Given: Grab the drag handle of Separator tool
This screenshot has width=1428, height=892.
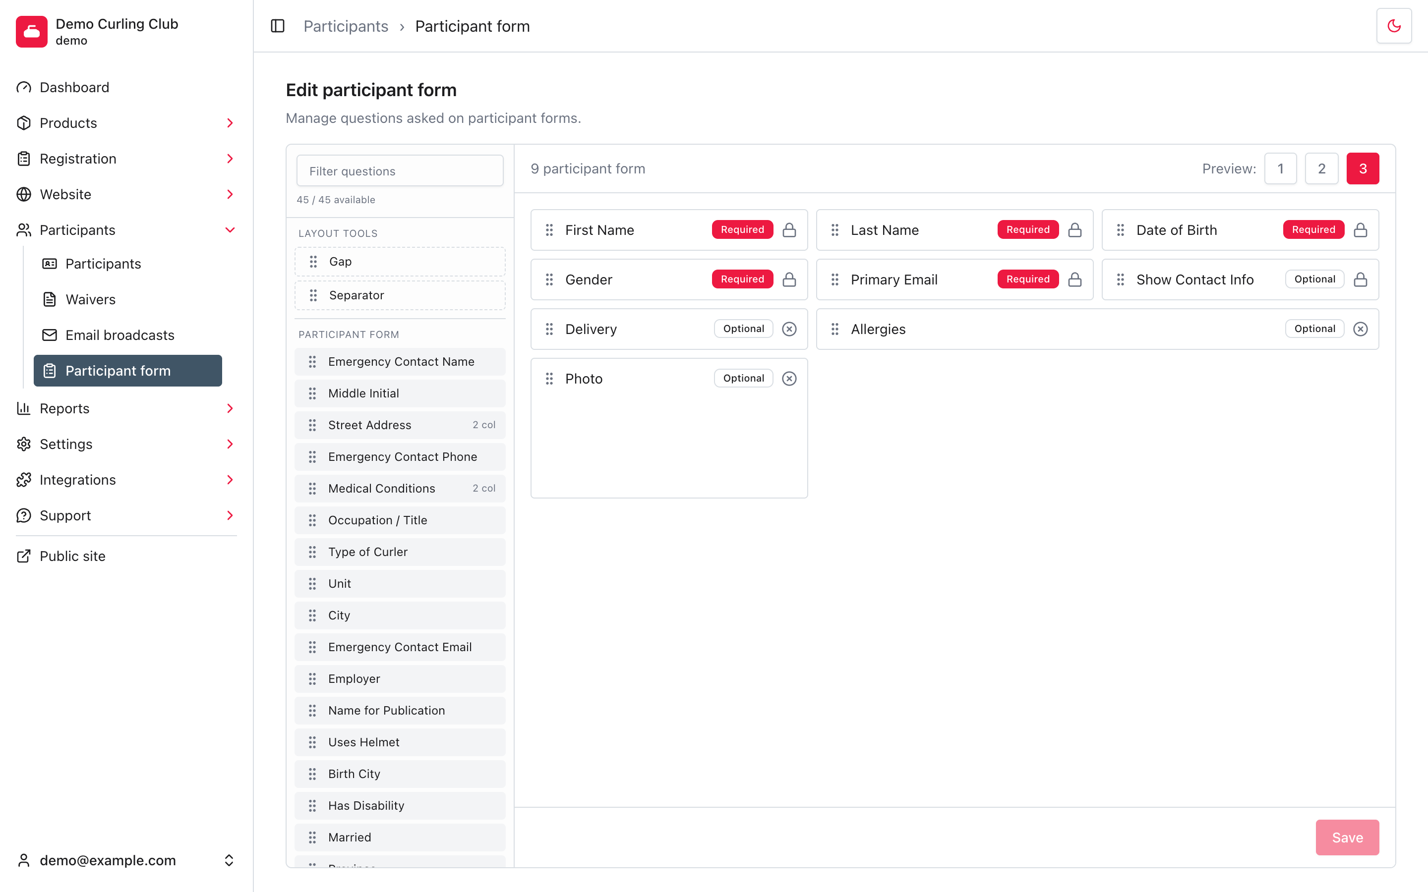Looking at the screenshot, I should pos(313,295).
